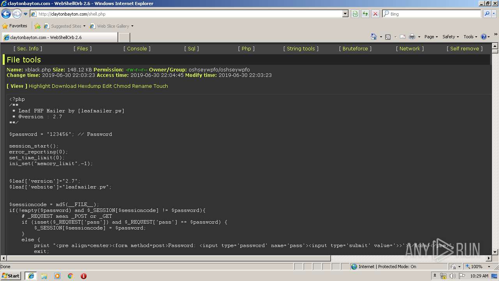This screenshot has height=281, width=499.
Task: Click the View file action
Action: coord(17,86)
